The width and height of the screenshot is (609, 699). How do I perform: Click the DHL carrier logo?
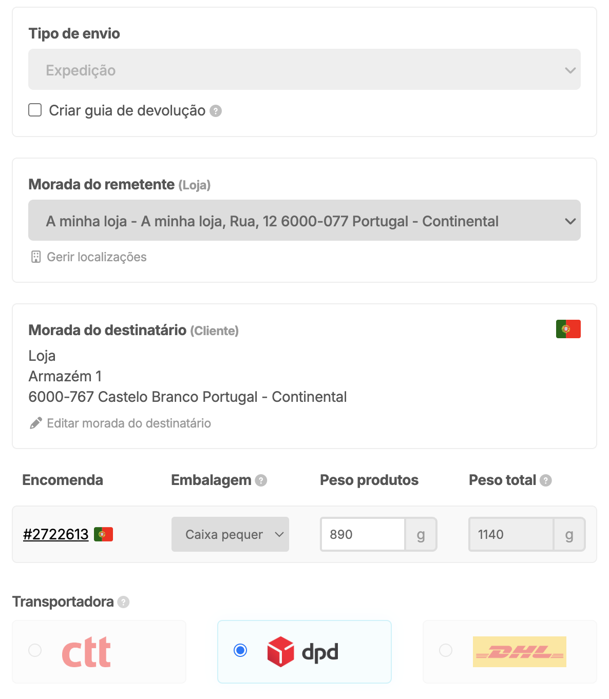coord(519,652)
